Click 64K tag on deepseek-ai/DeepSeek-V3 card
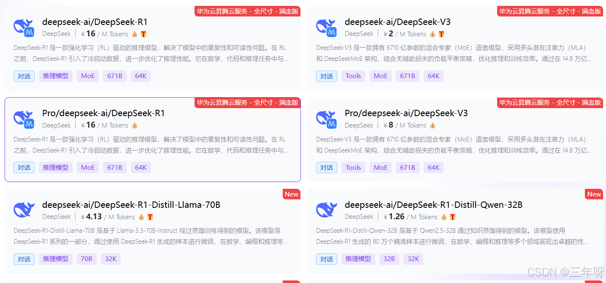This screenshot has height=283, width=606. 433,76
